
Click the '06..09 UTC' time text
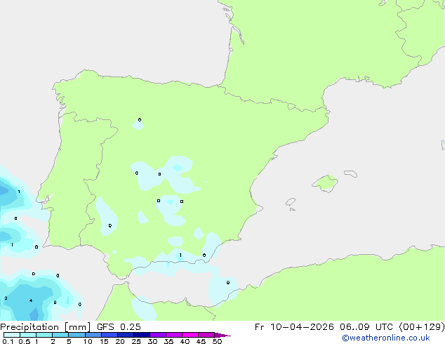pos(366,327)
